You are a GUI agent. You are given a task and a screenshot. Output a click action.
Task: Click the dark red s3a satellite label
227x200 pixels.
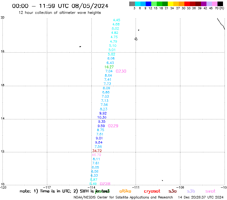coord(172,191)
